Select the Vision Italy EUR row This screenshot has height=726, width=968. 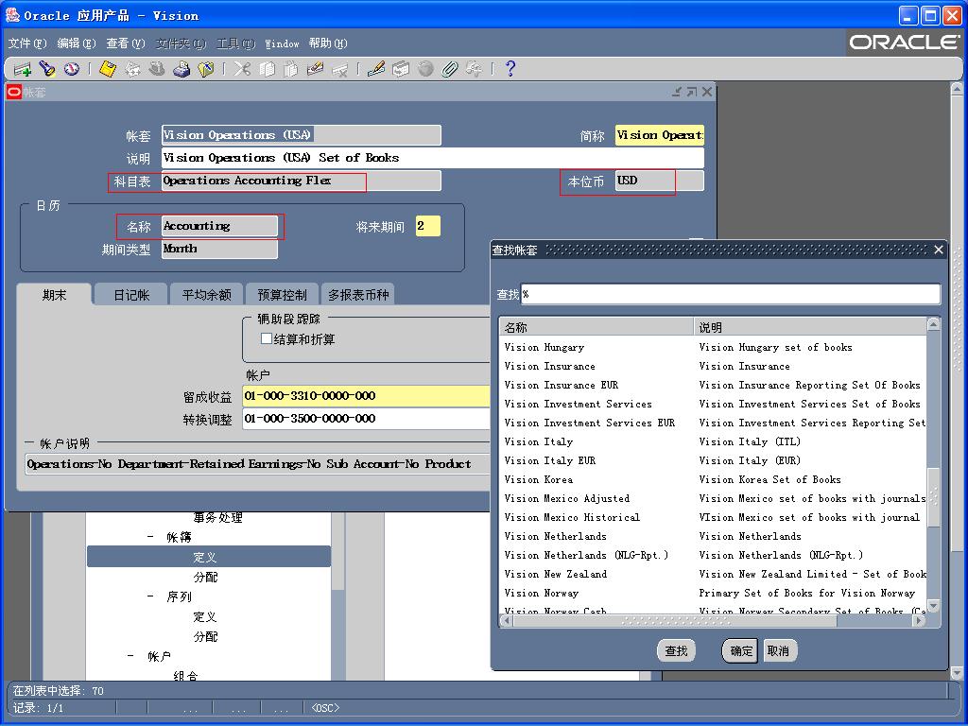point(713,460)
